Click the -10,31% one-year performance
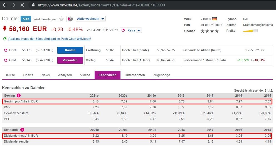Viewport: 276px width, 147px height. (259, 60)
